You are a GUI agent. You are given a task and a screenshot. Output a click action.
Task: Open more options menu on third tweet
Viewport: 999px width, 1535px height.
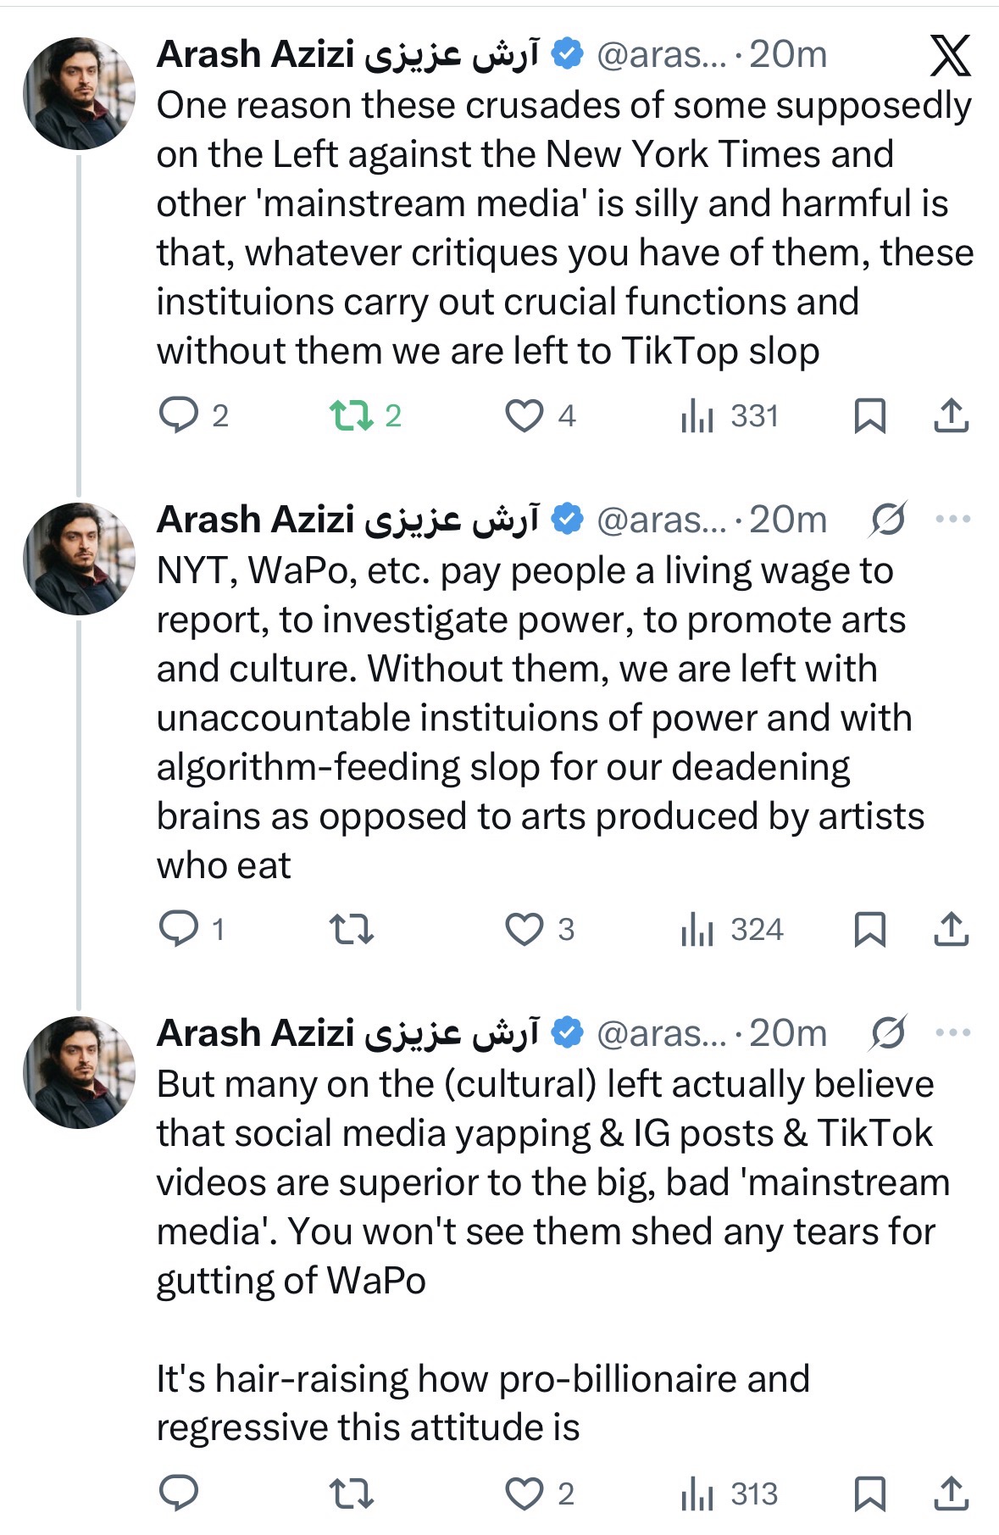[x=952, y=1032]
